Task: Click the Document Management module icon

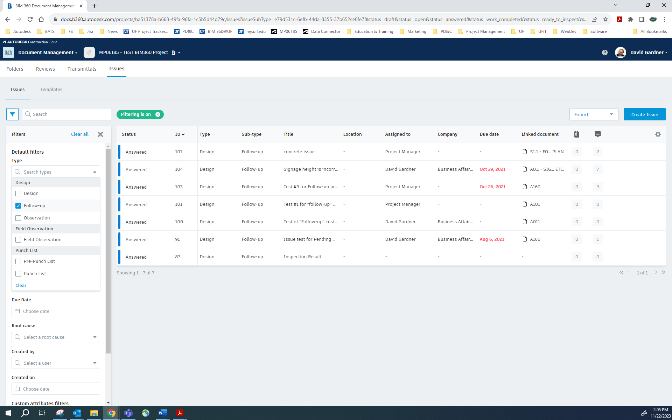Action: (8, 52)
